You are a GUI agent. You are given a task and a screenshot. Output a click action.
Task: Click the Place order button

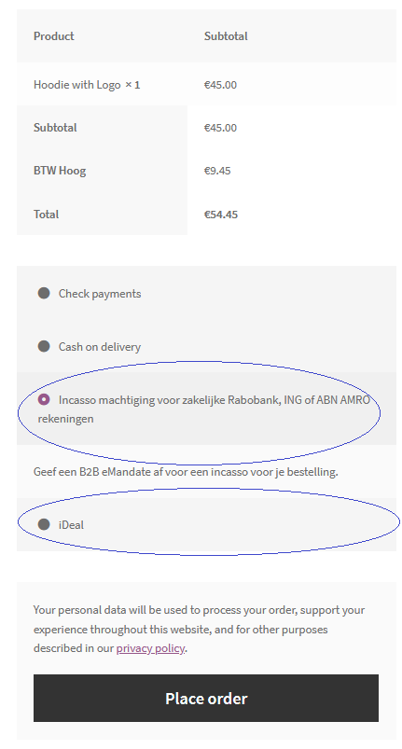tap(206, 699)
